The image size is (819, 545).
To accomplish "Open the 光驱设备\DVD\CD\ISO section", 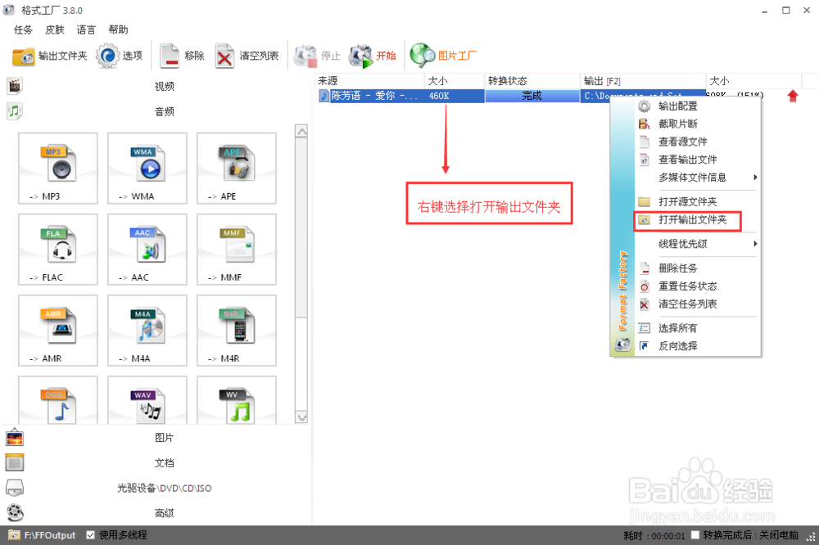I will [x=164, y=488].
